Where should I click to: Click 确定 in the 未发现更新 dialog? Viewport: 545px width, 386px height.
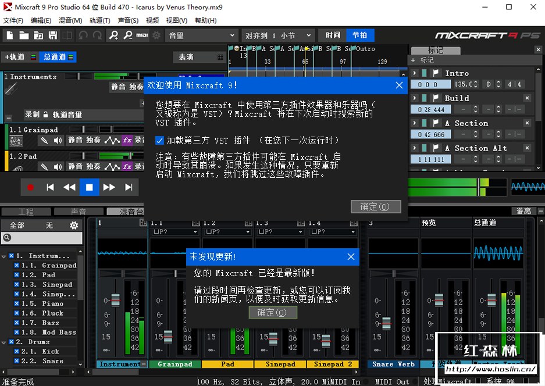273,313
